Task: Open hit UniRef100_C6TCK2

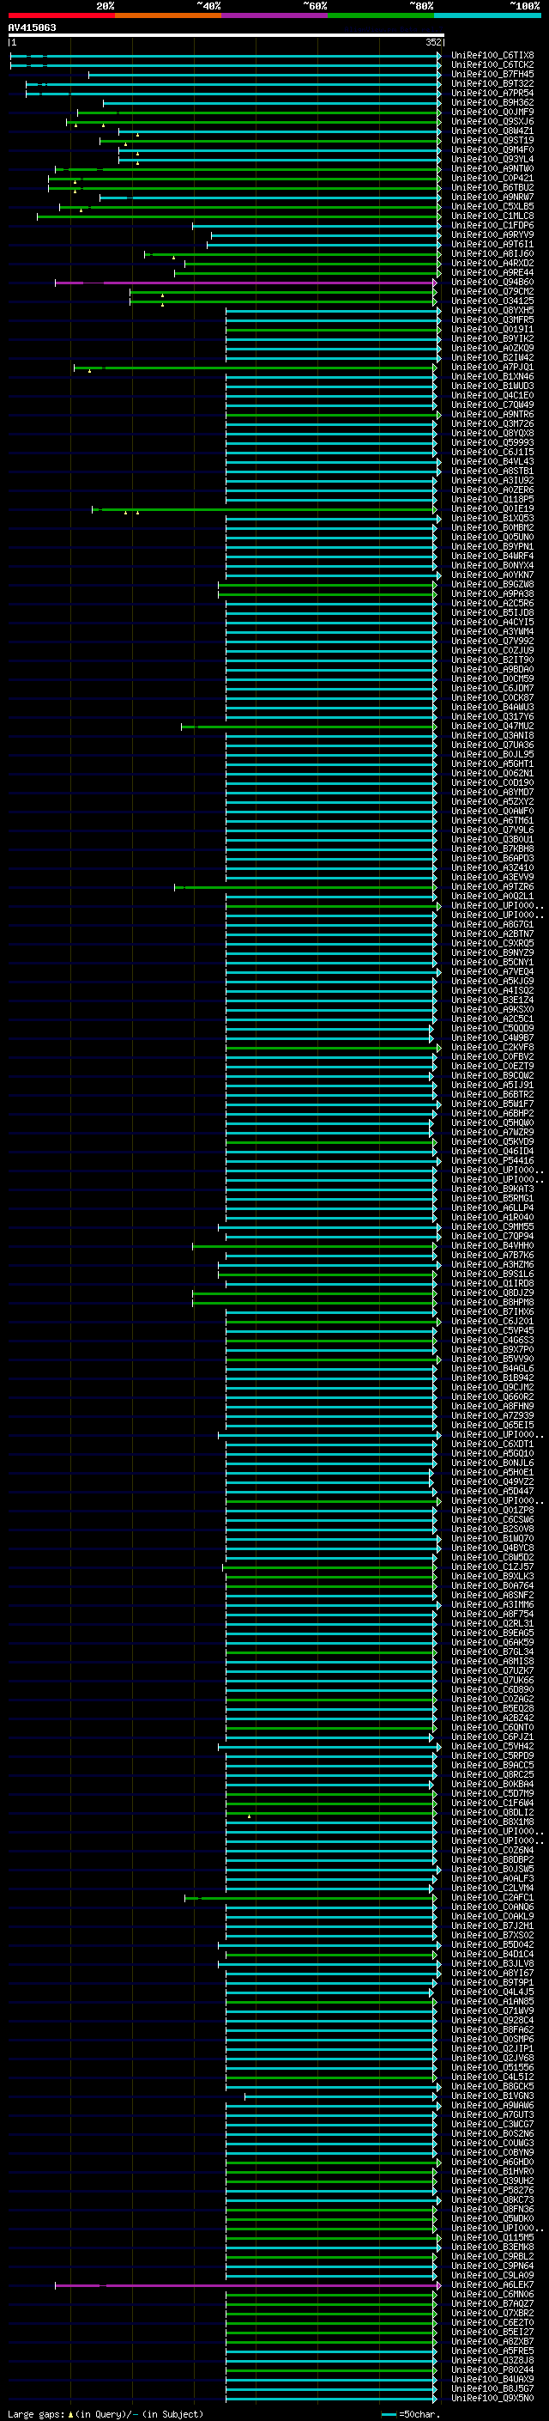Action: tap(492, 65)
